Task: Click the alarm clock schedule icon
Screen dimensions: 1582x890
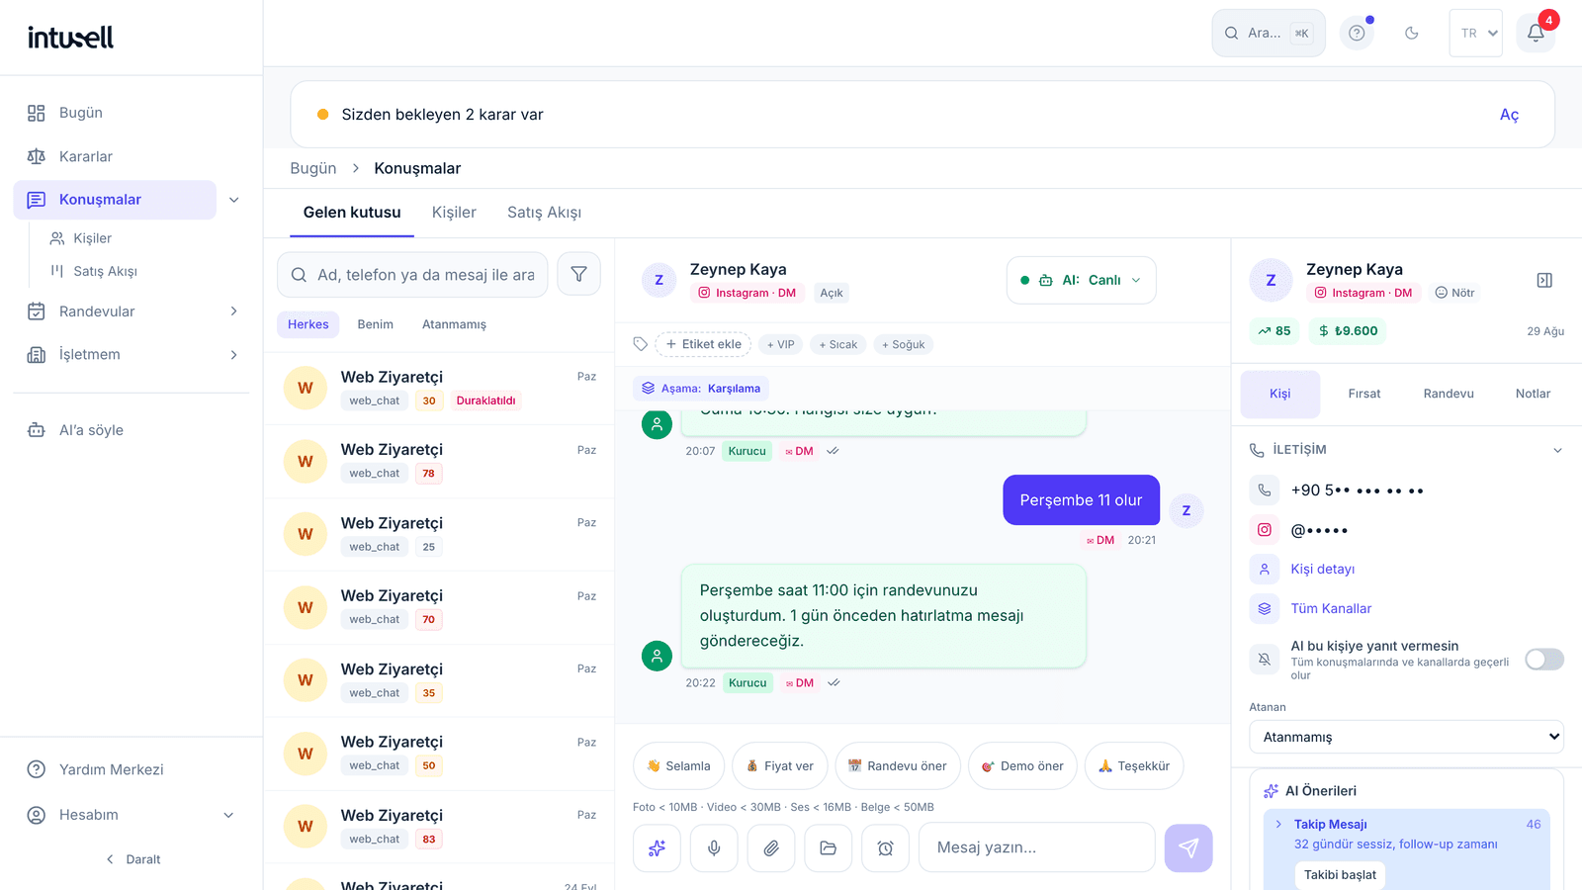Action: coord(886,847)
